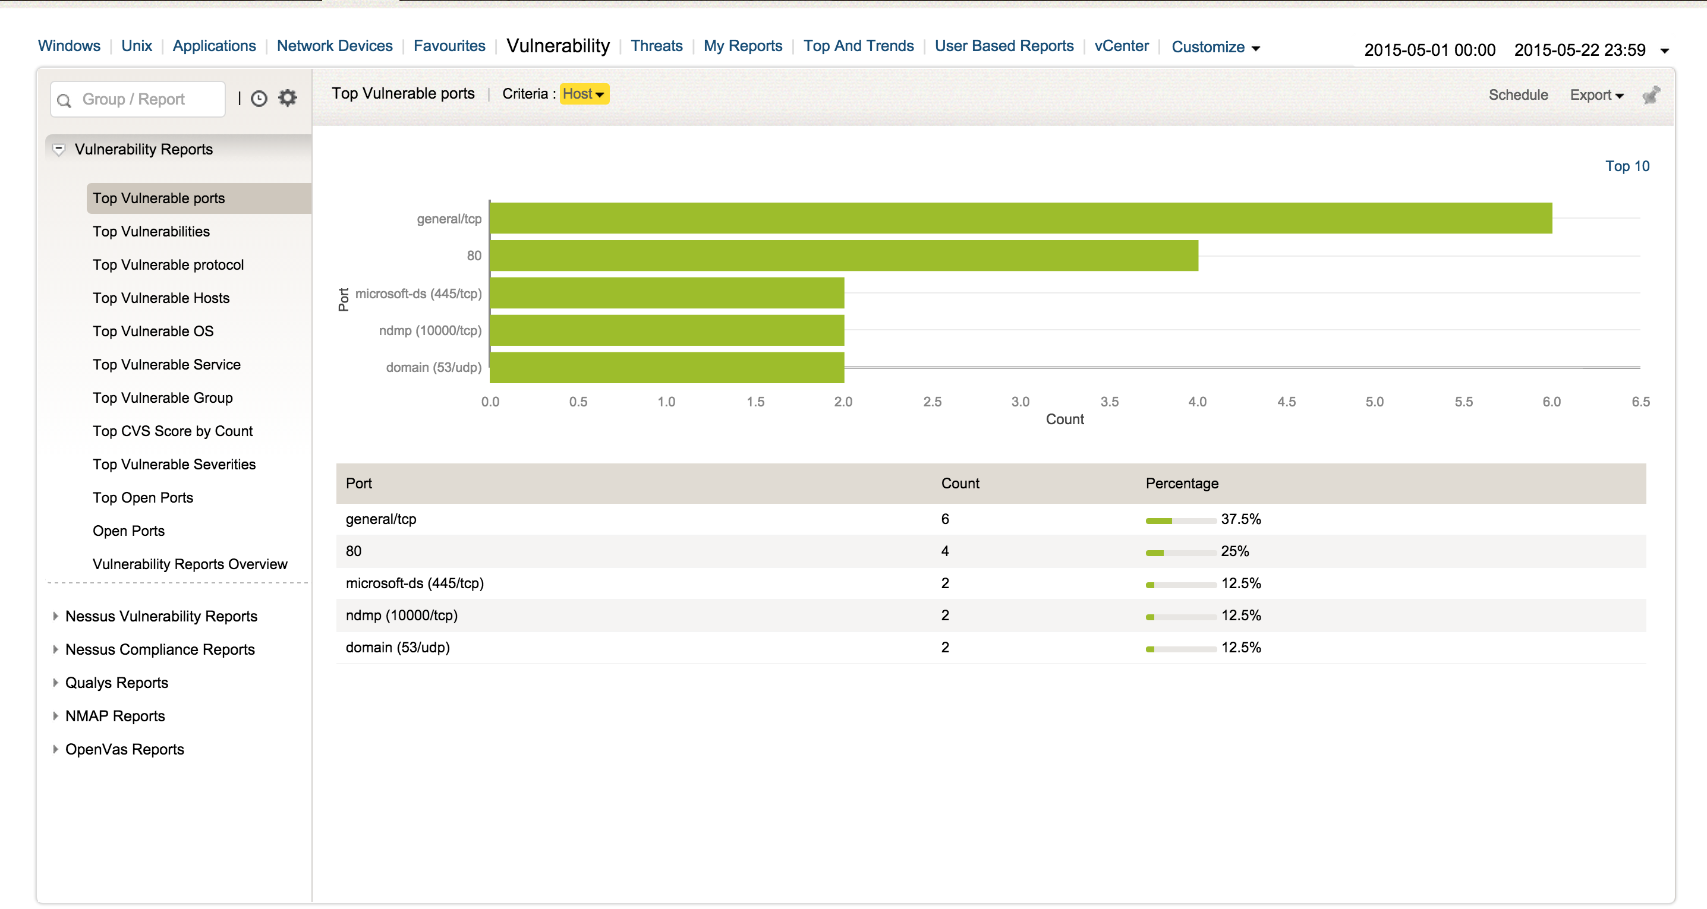Click the general/tcp 37.5% percentage bar
1707x909 pixels.
1180,520
